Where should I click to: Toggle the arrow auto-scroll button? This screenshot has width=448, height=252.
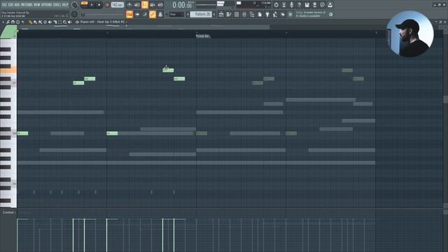137,14
